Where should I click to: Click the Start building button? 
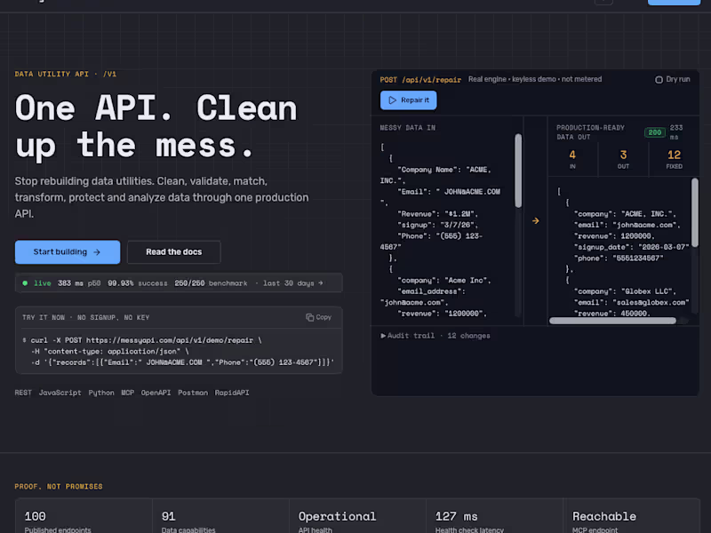pos(68,252)
